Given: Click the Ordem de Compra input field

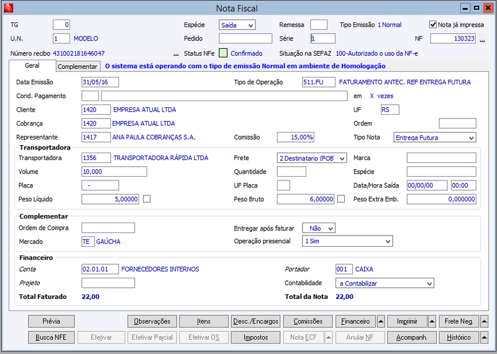Looking at the screenshot, I should [108, 228].
